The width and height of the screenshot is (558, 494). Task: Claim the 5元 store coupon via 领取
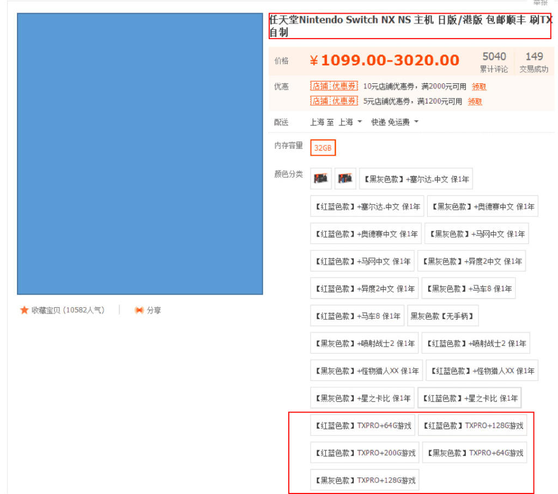coord(475,101)
